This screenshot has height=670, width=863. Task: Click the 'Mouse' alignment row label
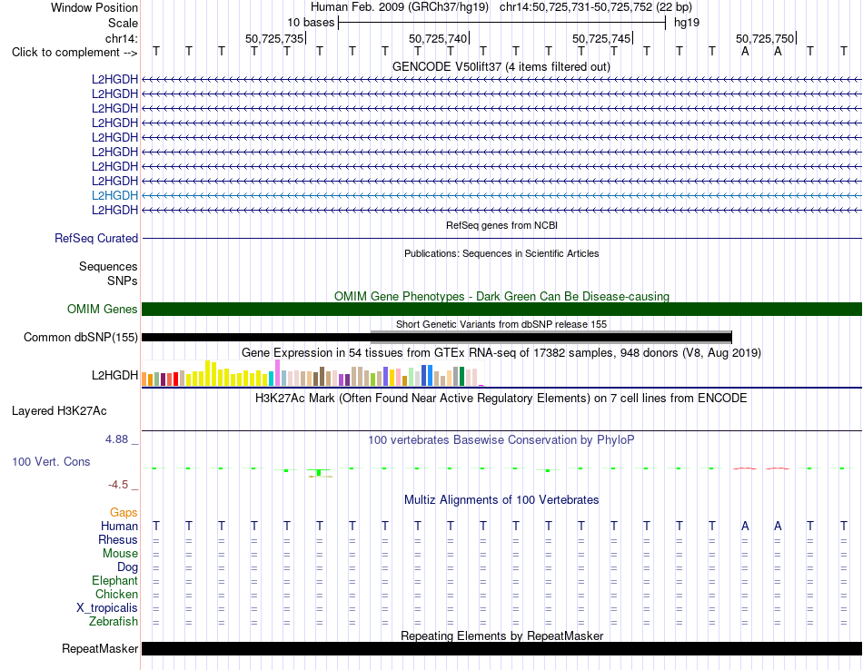120,554
